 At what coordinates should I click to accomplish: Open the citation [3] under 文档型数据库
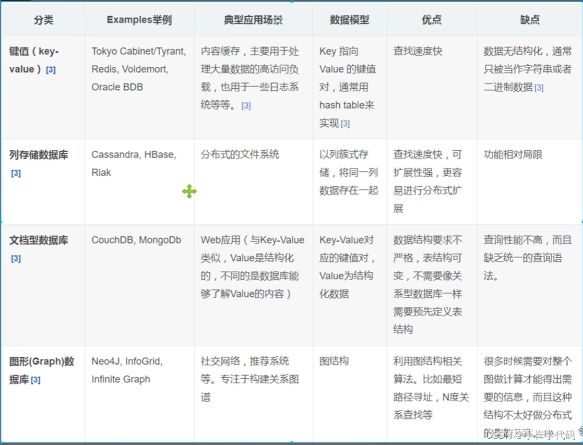16,258
